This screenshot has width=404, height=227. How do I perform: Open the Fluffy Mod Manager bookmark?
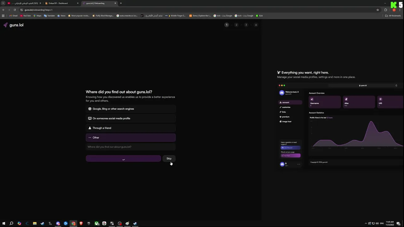click(x=103, y=16)
